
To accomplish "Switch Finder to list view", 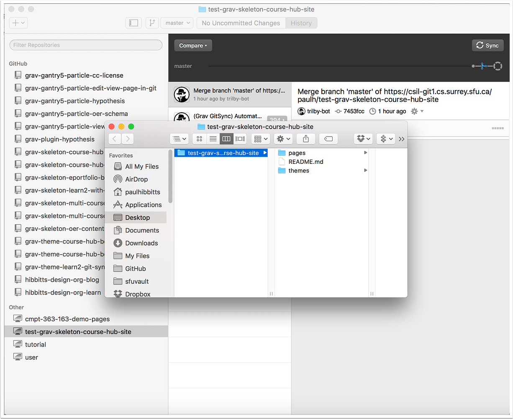I will click(x=213, y=139).
